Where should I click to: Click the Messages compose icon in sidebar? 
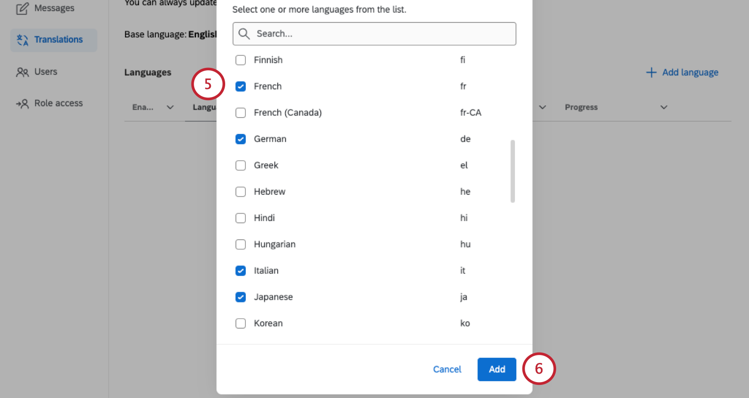pos(22,8)
